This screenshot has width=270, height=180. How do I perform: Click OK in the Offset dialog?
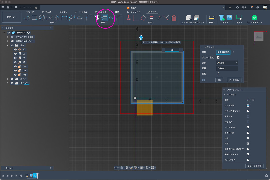click(x=219, y=80)
